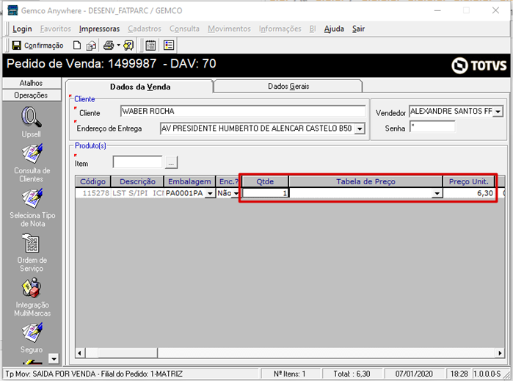Click the list view toolbar icon
The height and width of the screenshot is (381, 513).
point(169,46)
